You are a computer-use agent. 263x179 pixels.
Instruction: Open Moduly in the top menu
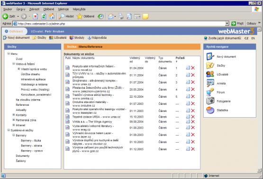click(x=77, y=38)
